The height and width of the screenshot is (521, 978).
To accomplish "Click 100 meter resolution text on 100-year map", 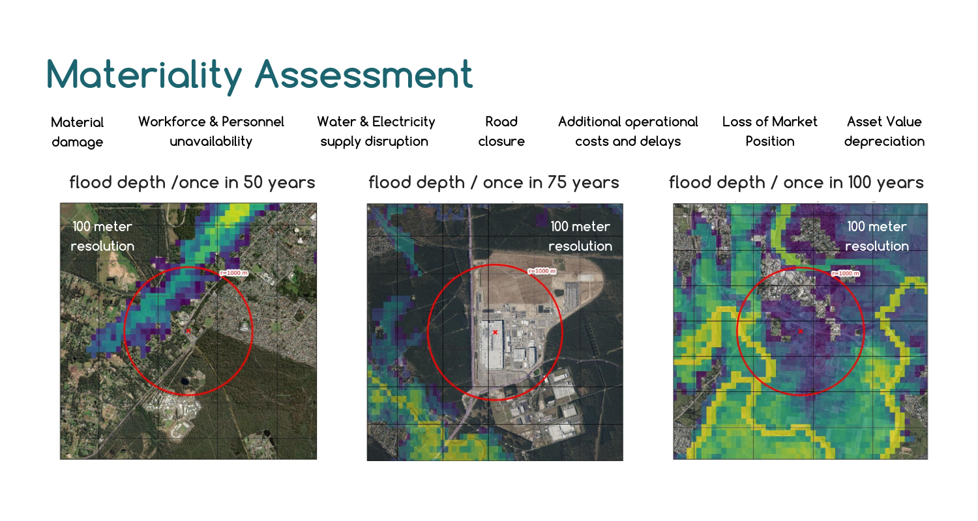I will click(x=877, y=236).
